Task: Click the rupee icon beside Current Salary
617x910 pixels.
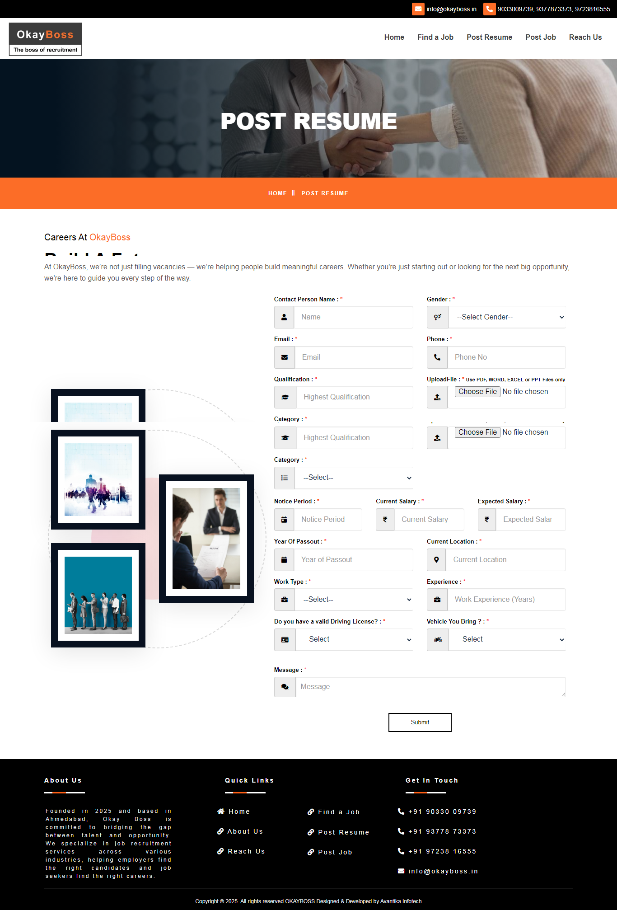Action: click(x=385, y=520)
